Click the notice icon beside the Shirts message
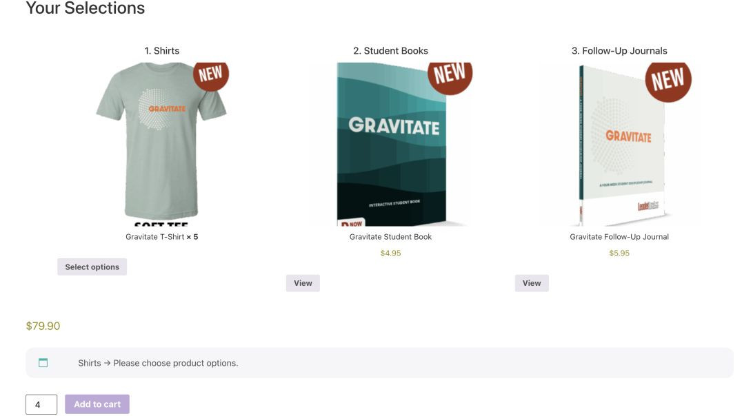 [x=43, y=363]
